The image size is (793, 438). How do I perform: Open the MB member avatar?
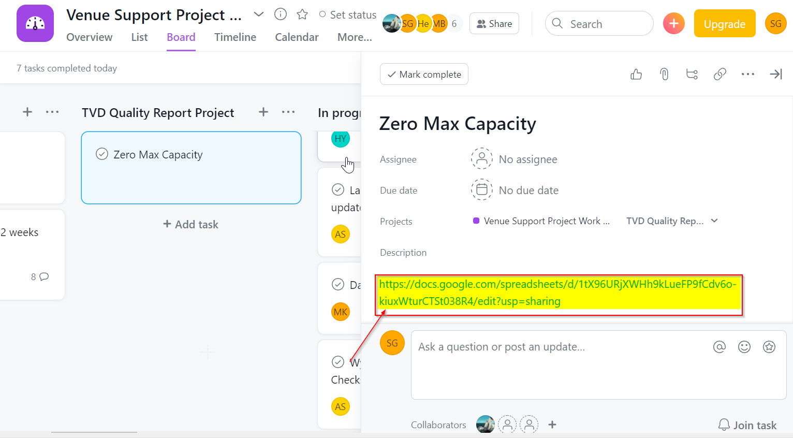click(x=439, y=24)
